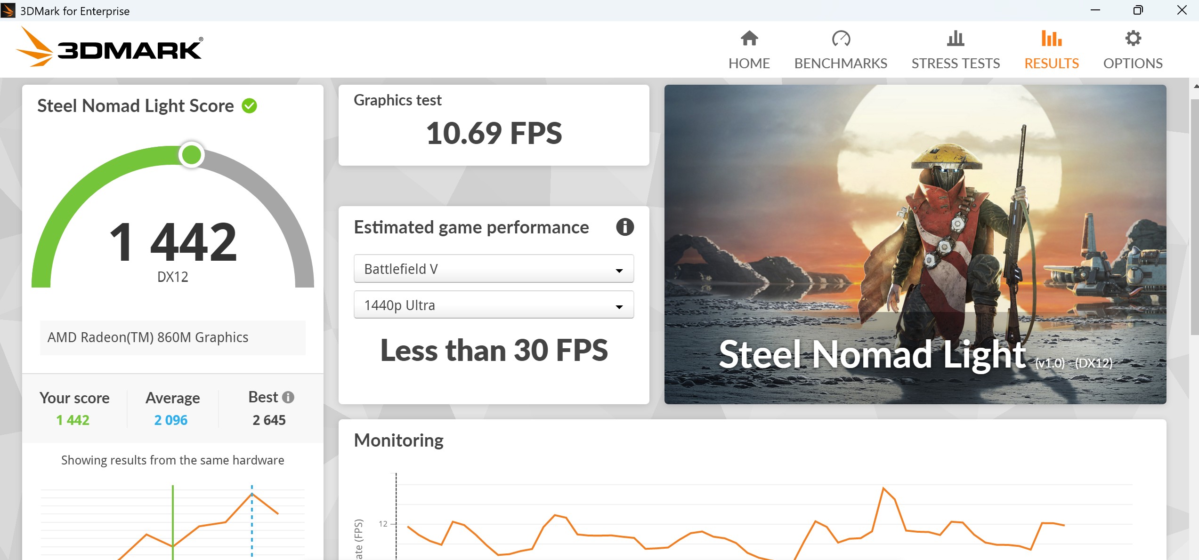Click the Average score value 2 096
This screenshot has width=1199, height=560.
(x=171, y=420)
